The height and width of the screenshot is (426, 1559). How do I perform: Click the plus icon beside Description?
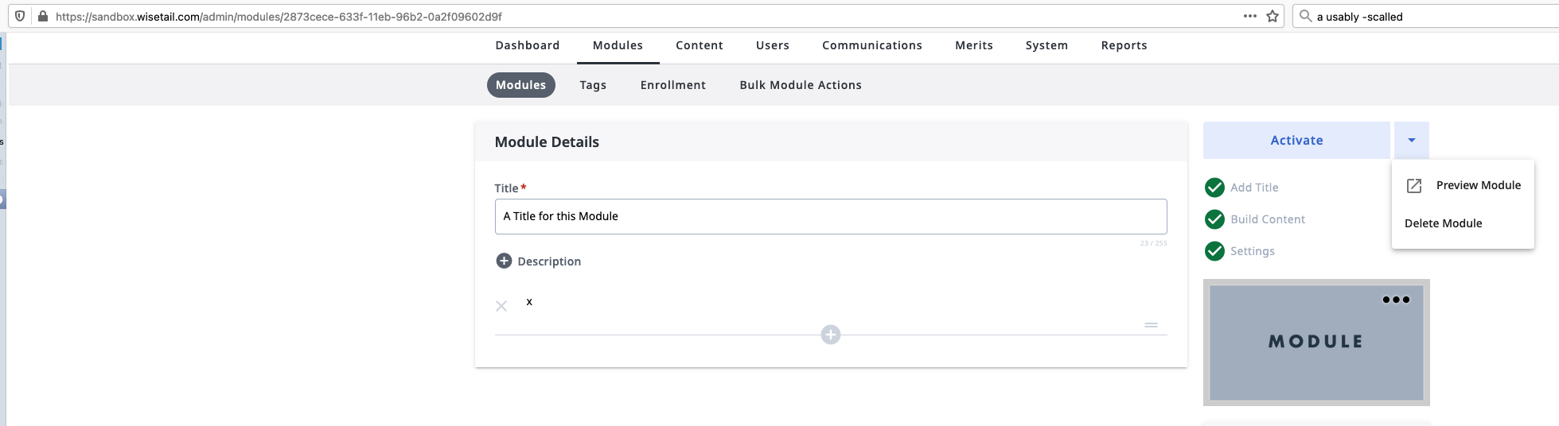[x=504, y=261]
